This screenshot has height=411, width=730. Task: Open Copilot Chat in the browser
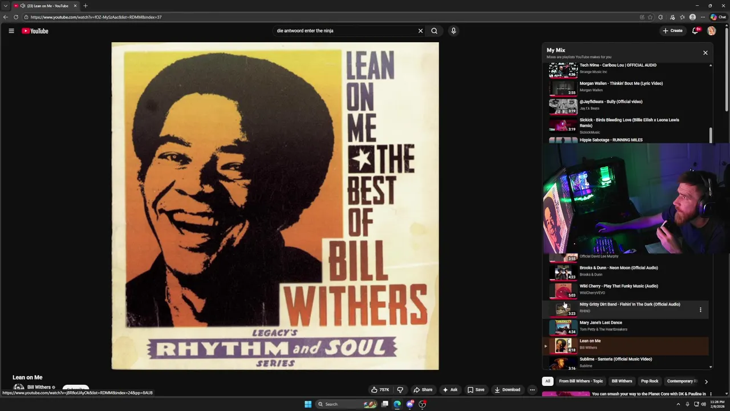(x=718, y=17)
